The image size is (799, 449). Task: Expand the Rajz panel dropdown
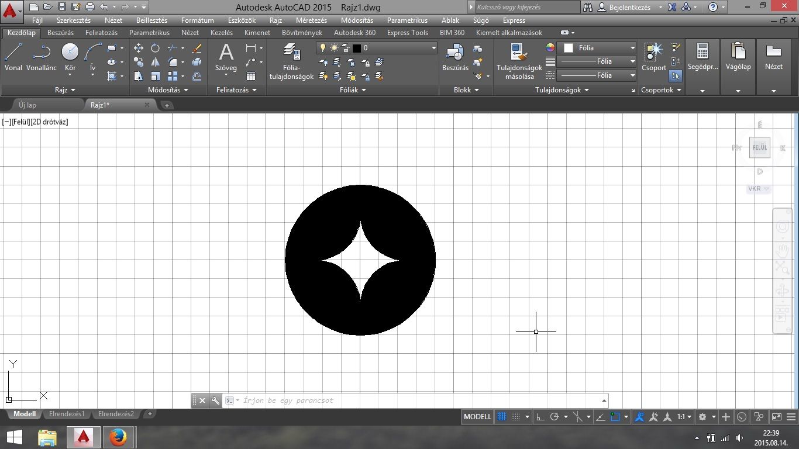(x=66, y=90)
